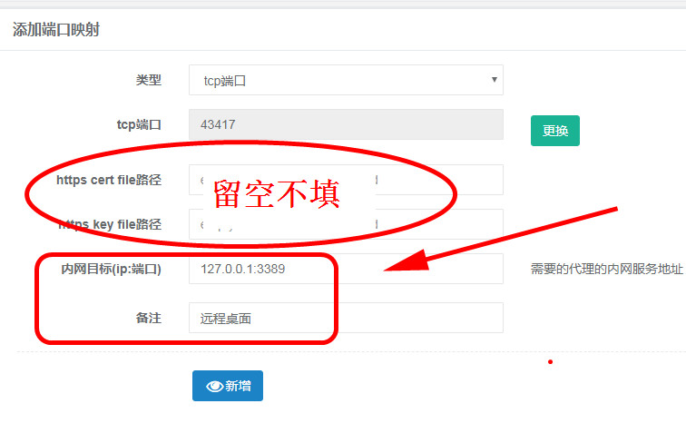Click the https cert file路径 label
This screenshot has width=686, height=433.
tap(108, 180)
